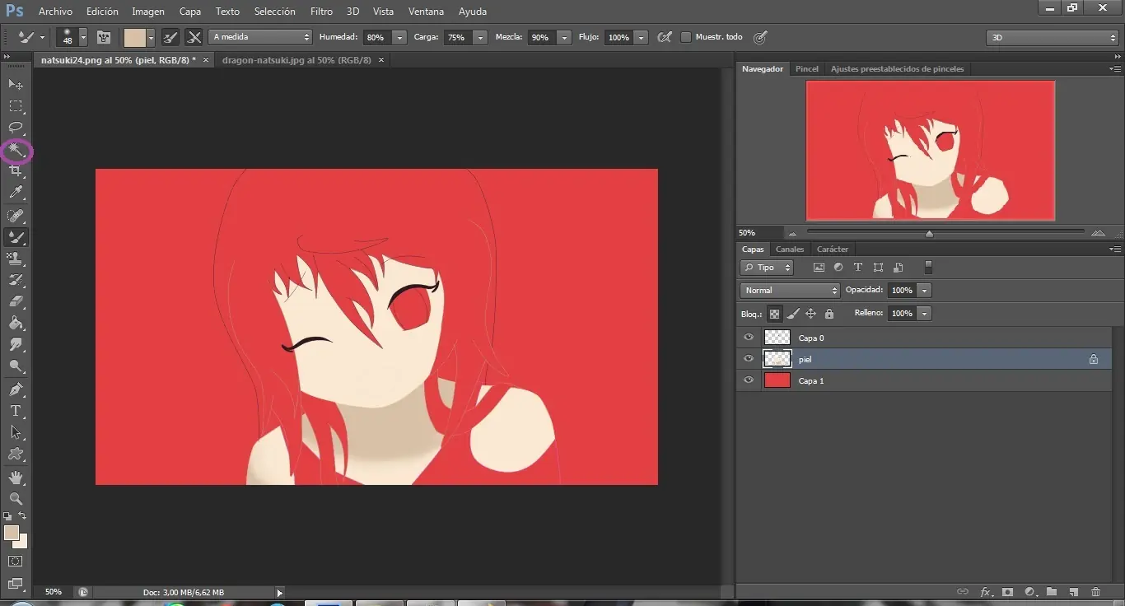The image size is (1125, 606).
Task: Switch to the Pincel tab
Action: tap(807, 69)
